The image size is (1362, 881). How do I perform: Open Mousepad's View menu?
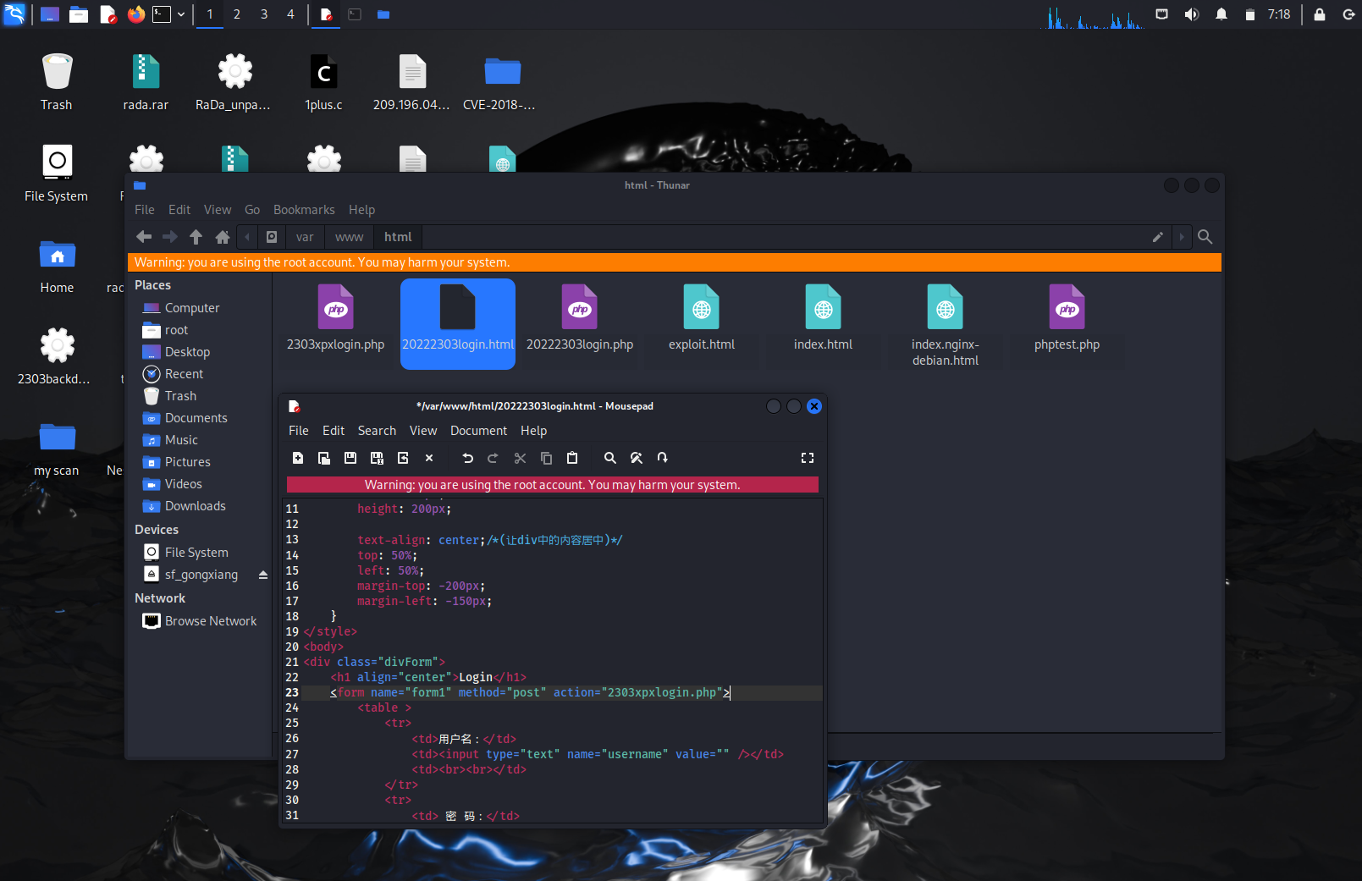coord(423,431)
